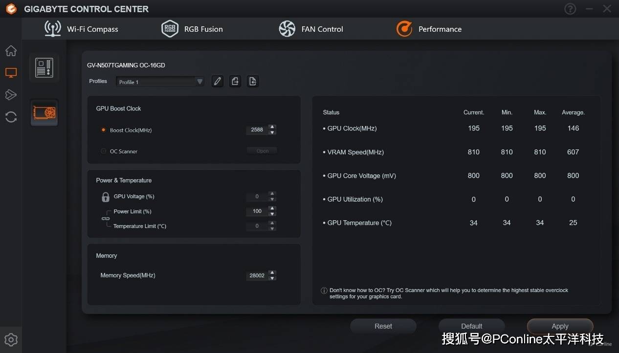The height and width of the screenshot is (353, 619).
Task: Open the RGB Fusion tab
Action: click(192, 29)
